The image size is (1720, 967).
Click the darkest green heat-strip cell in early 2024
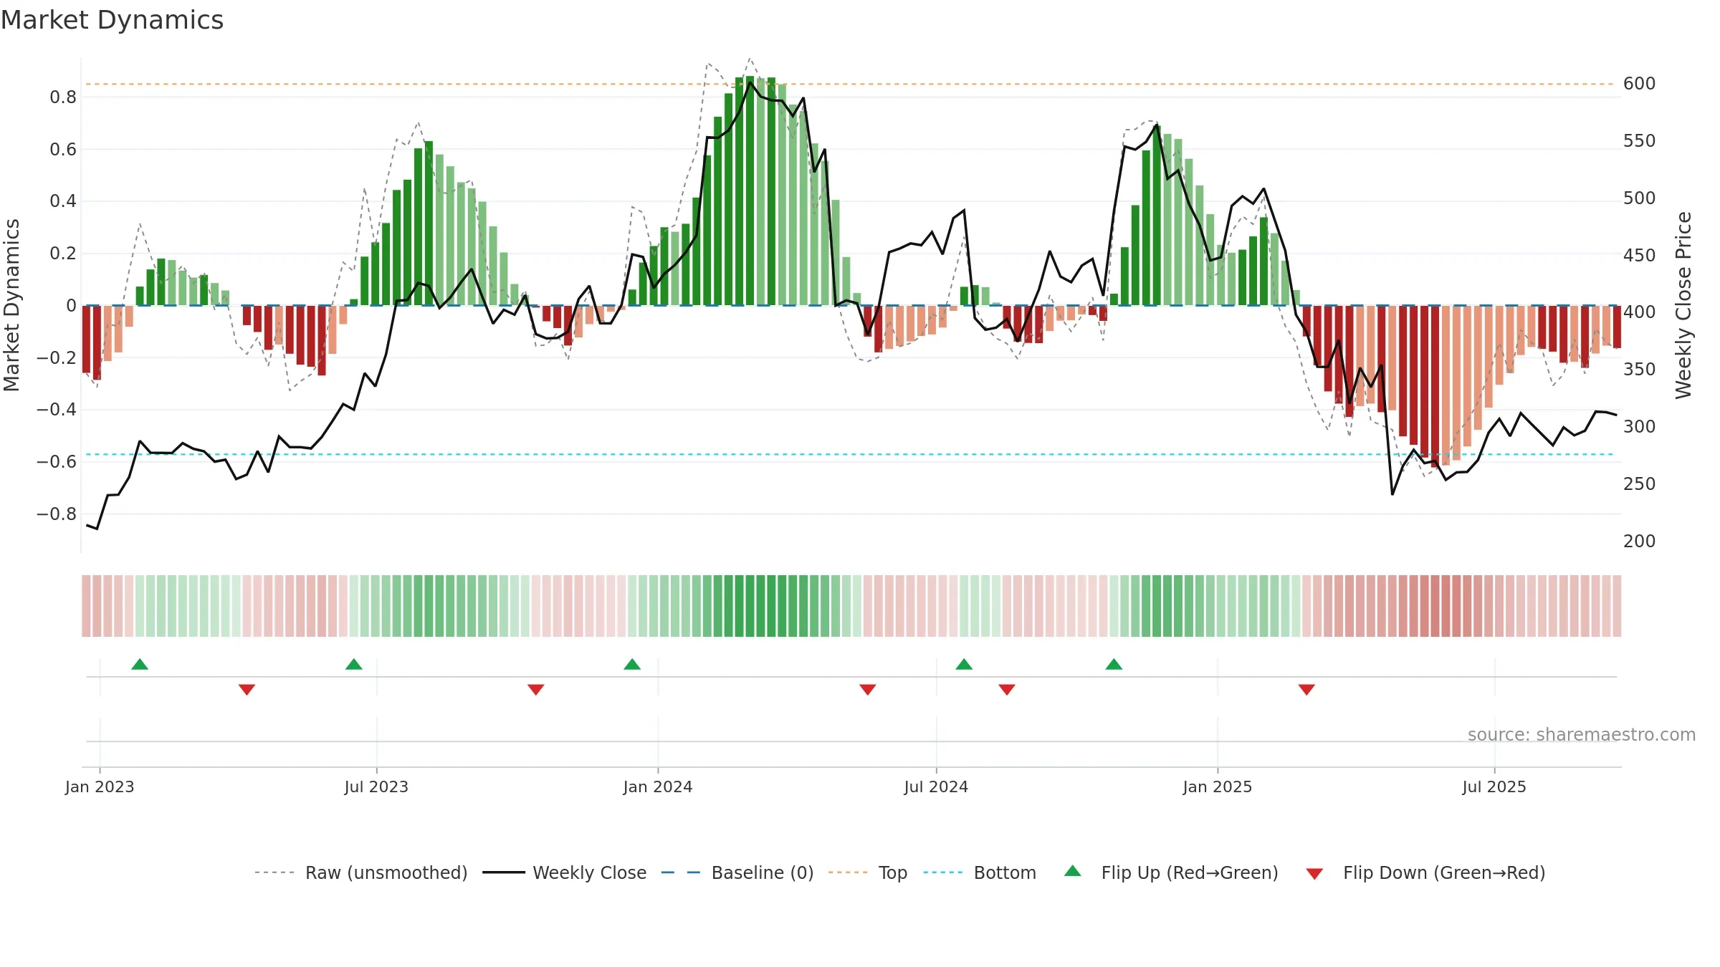(750, 606)
